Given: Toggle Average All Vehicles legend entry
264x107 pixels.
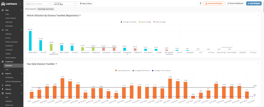Looking at the screenshot, I should coord(129,22).
